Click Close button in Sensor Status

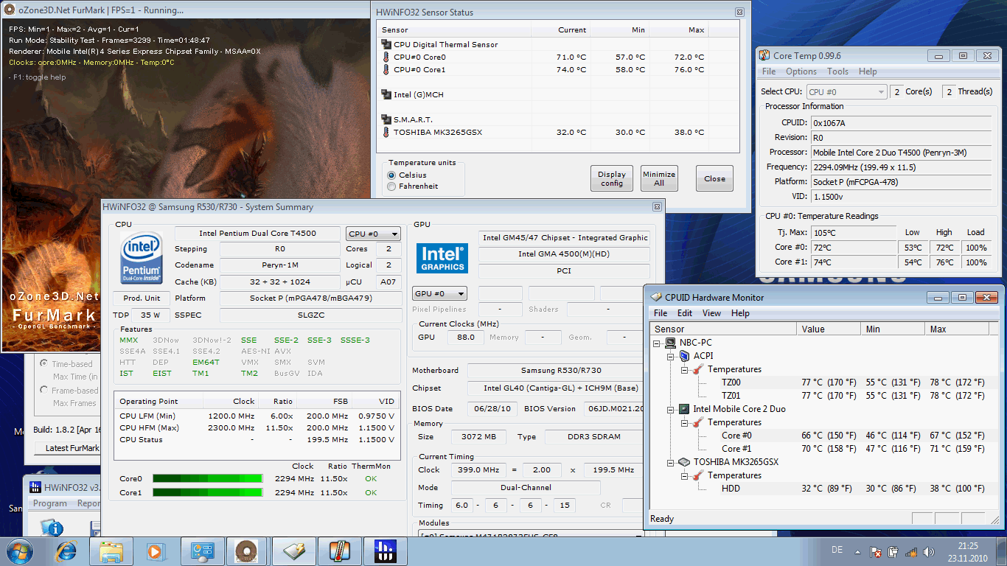pyautogui.click(x=714, y=178)
